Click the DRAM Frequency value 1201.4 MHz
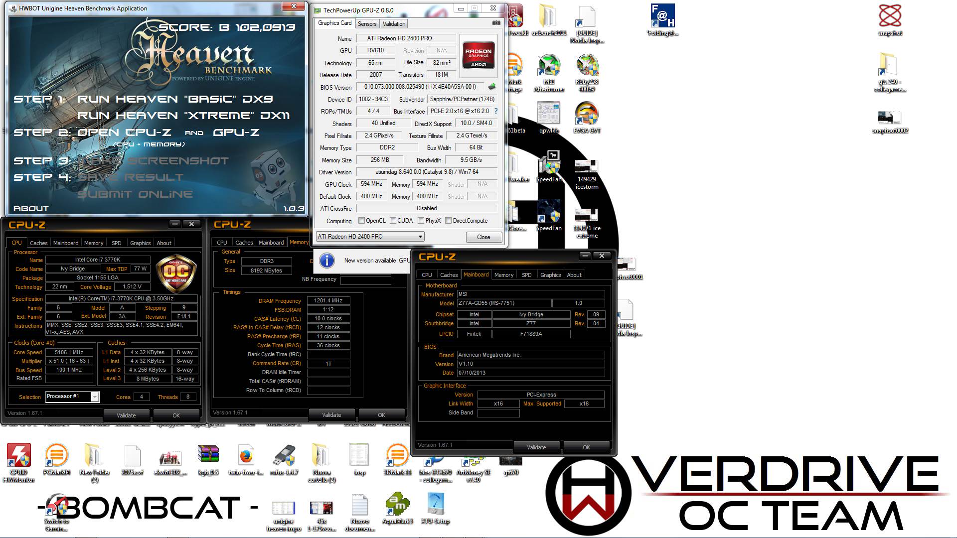This screenshot has width=957, height=538. point(328,300)
